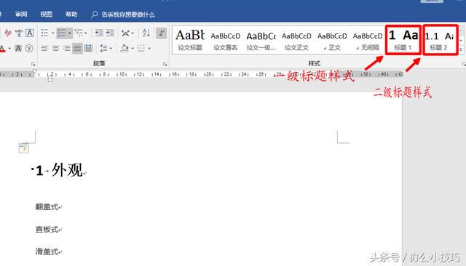The width and height of the screenshot is (466, 266).
Task: Center-align the paragraph text
Action: pos(55,48)
